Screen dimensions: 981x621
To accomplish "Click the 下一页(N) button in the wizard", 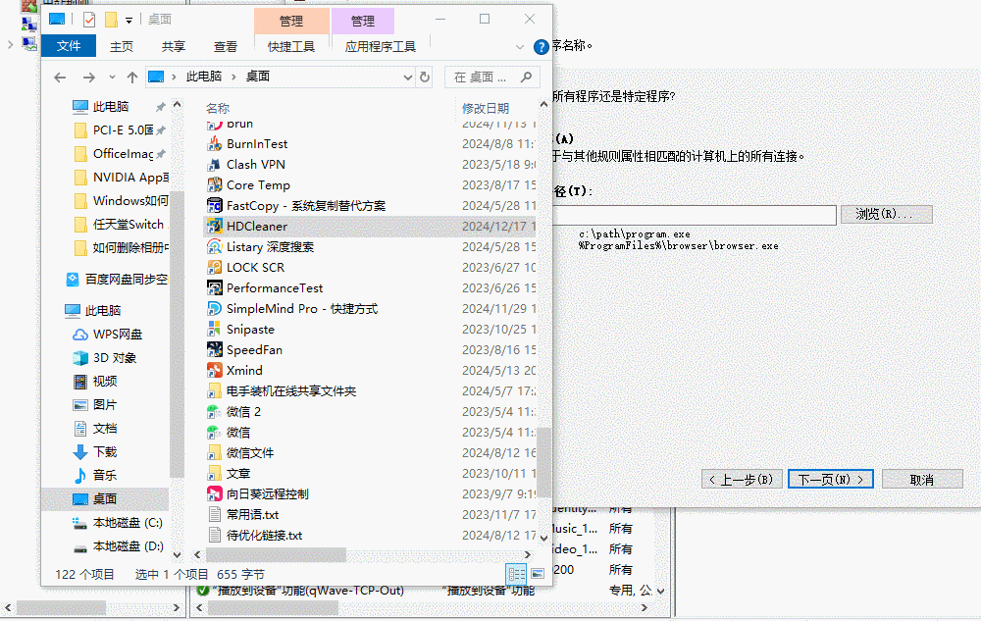I will [x=830, y=478].
